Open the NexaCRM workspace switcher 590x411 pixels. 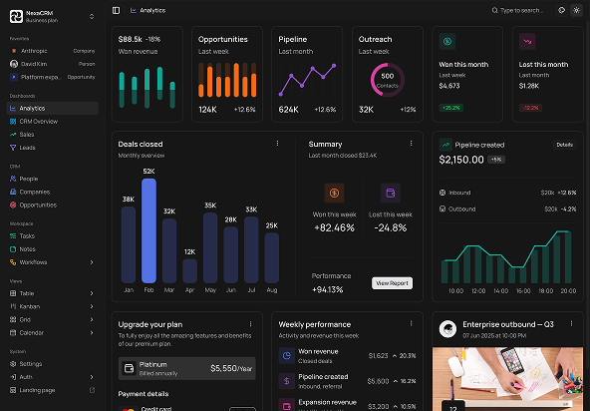(x=52, y=16)
